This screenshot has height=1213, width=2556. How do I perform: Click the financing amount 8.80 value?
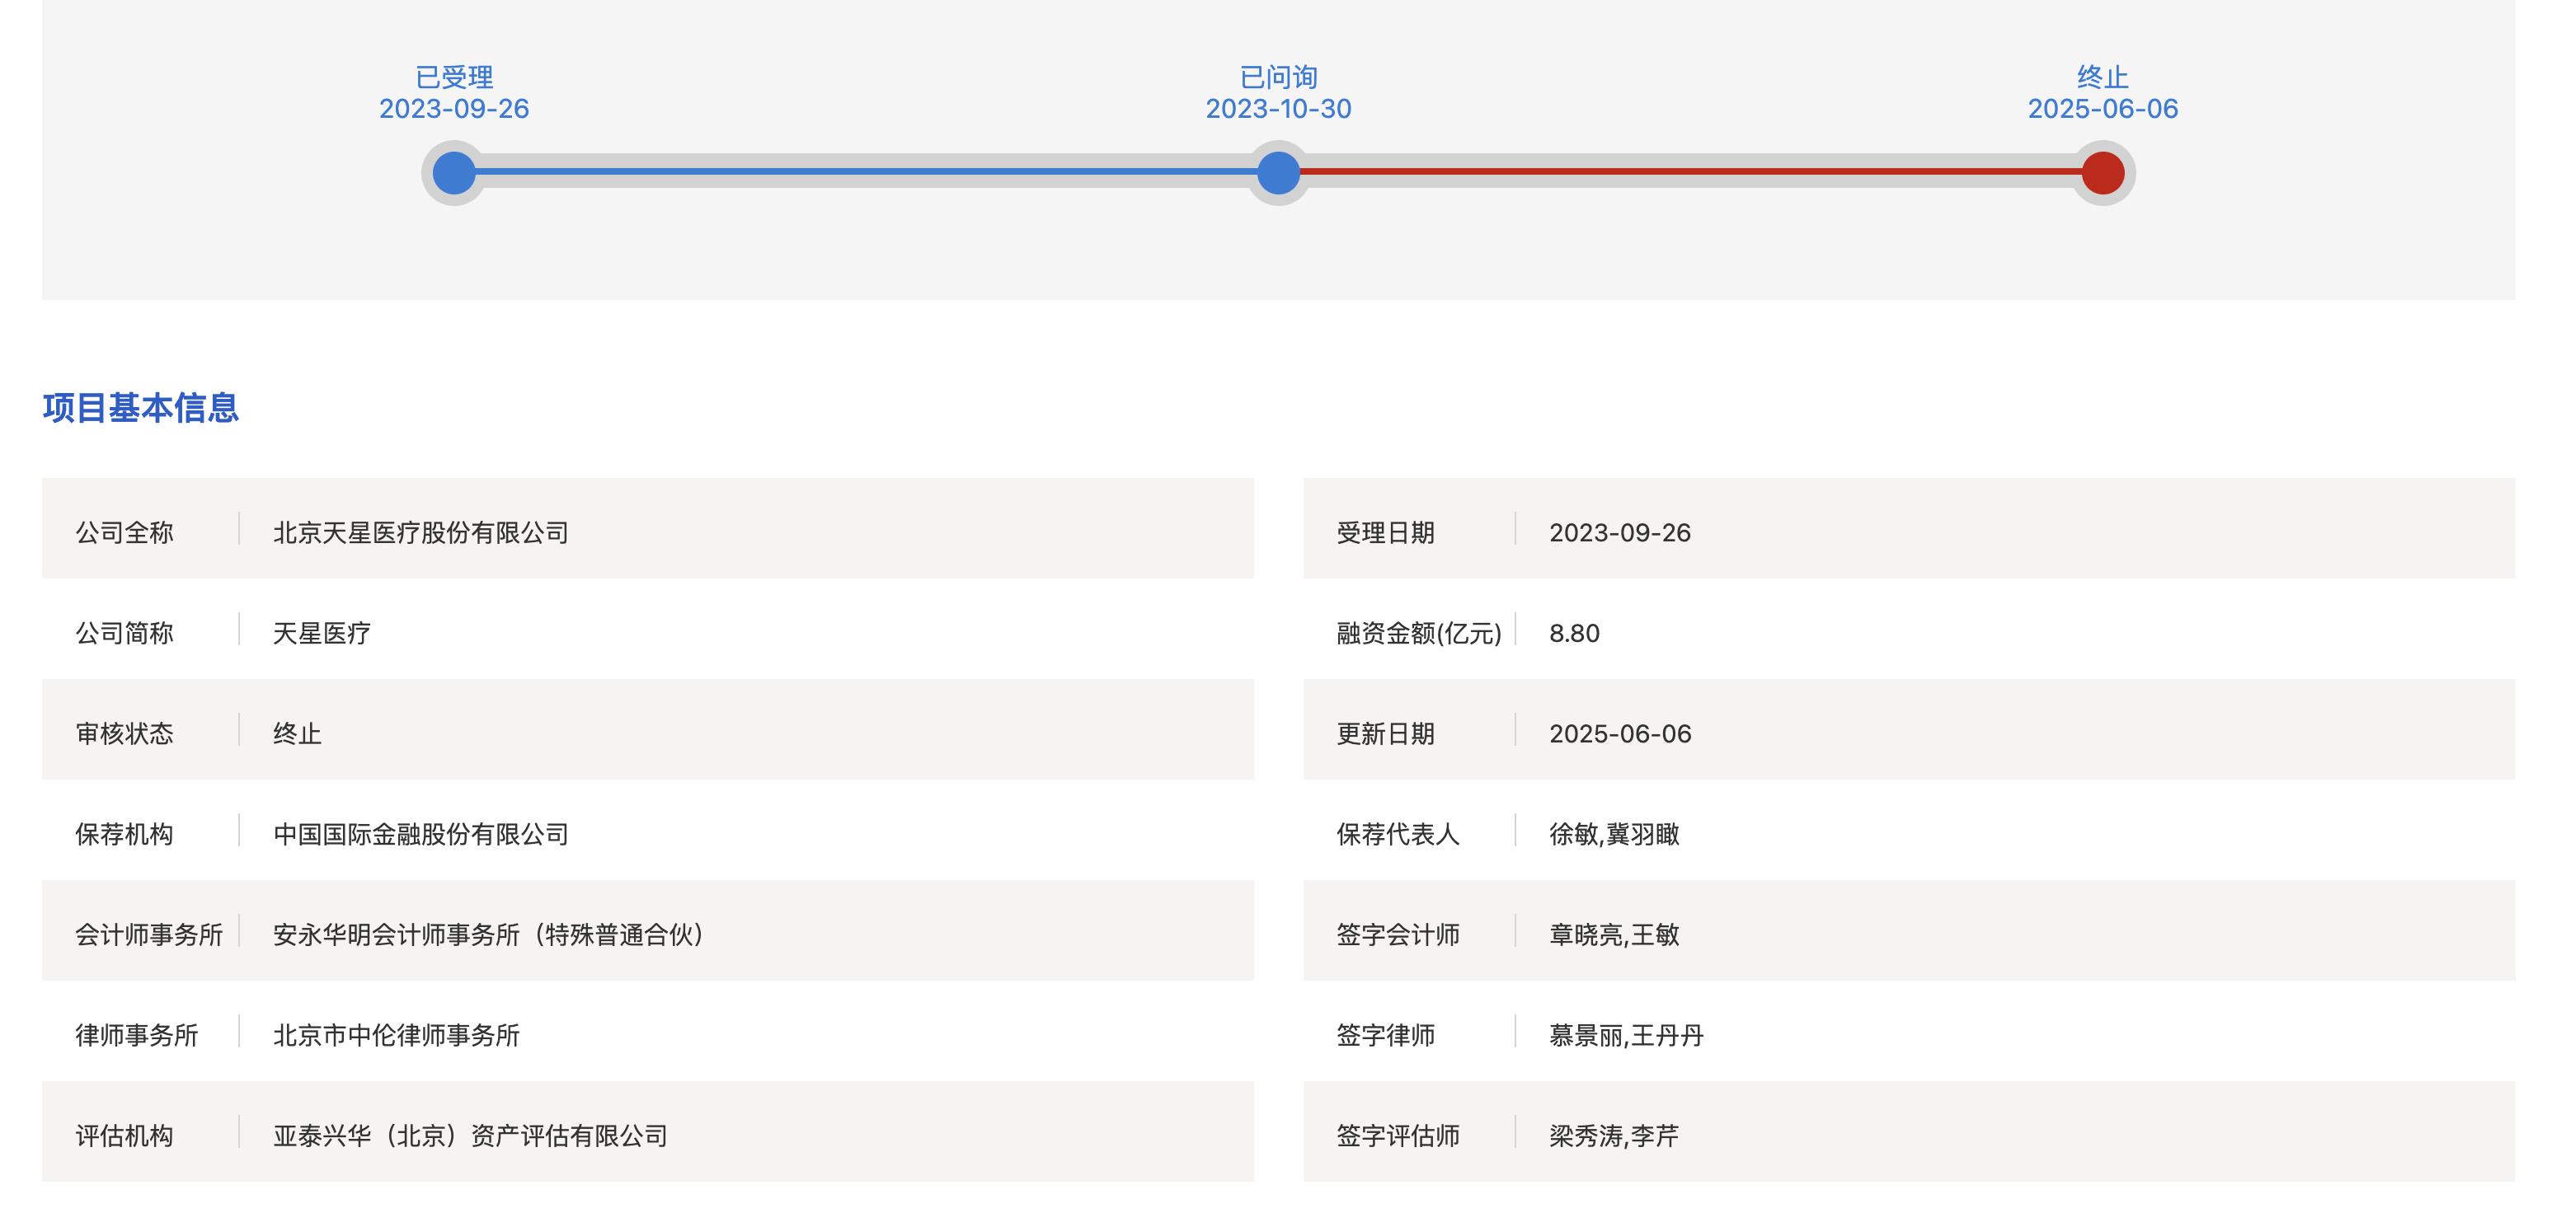pyautogui.click(x=1574, y=633)
